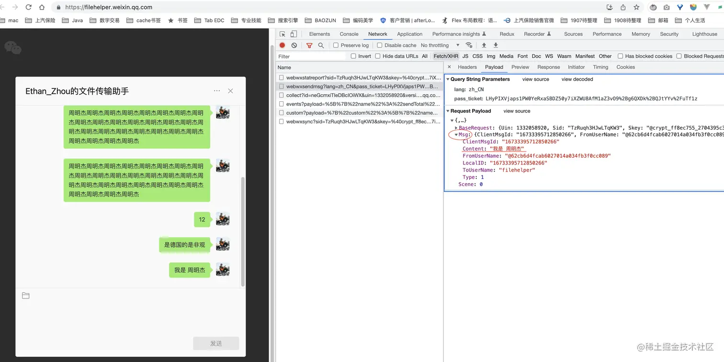724x362 pixels.
Task: Click view source beside Request Payload
Action: tap(517, 111)
